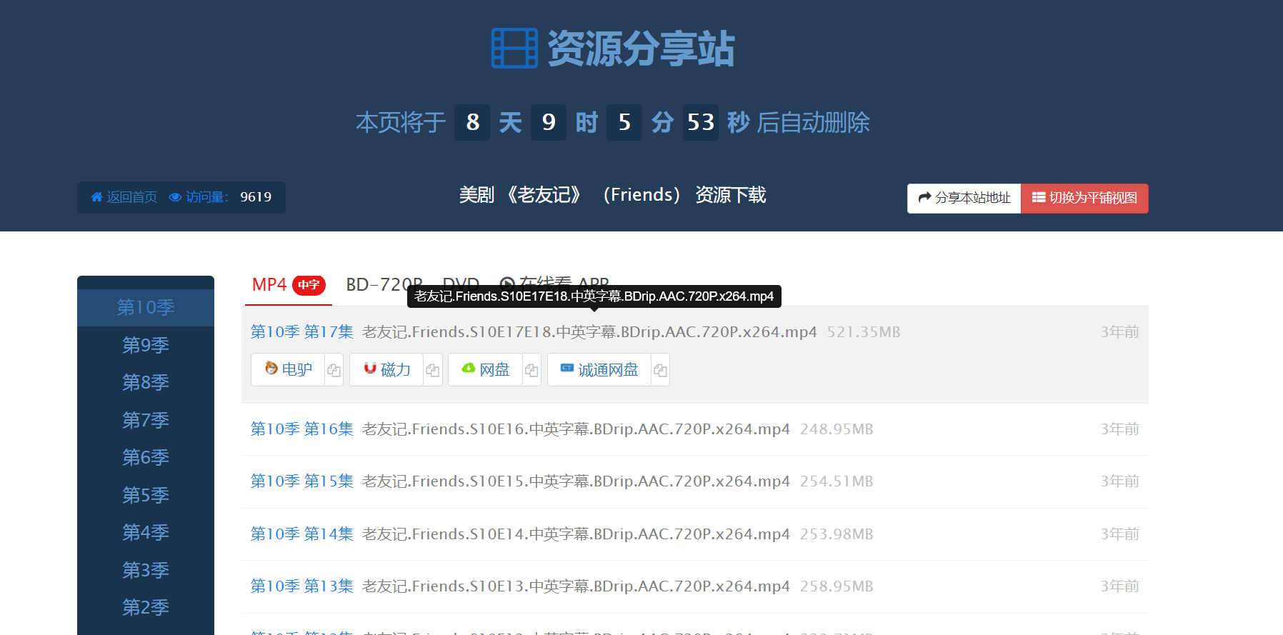1283x635 pixels.
Task: Choose 第2季 from the season list
Action: pos(146,607)
